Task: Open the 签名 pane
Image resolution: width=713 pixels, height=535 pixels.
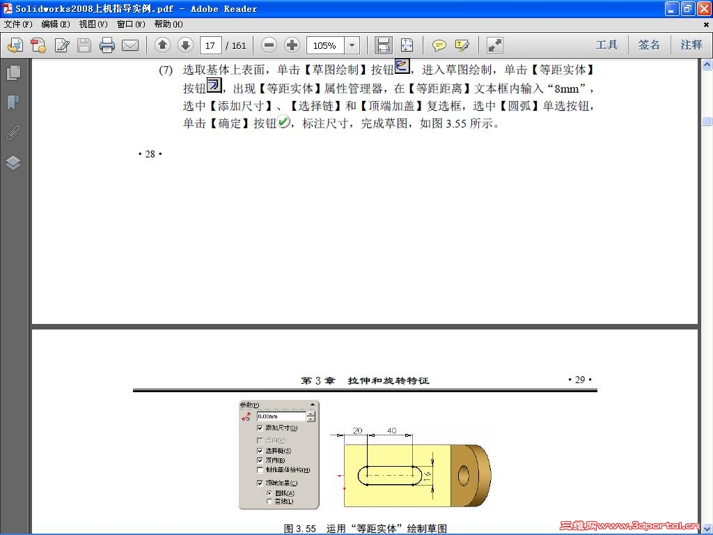Action: (x=649, y=45)
